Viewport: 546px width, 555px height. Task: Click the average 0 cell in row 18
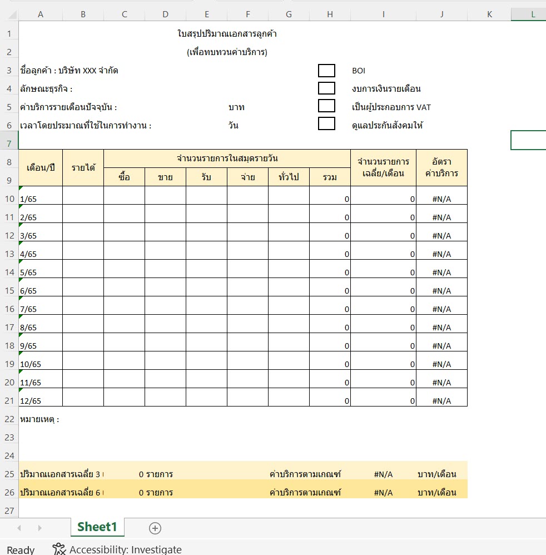[x=383, y=342]
